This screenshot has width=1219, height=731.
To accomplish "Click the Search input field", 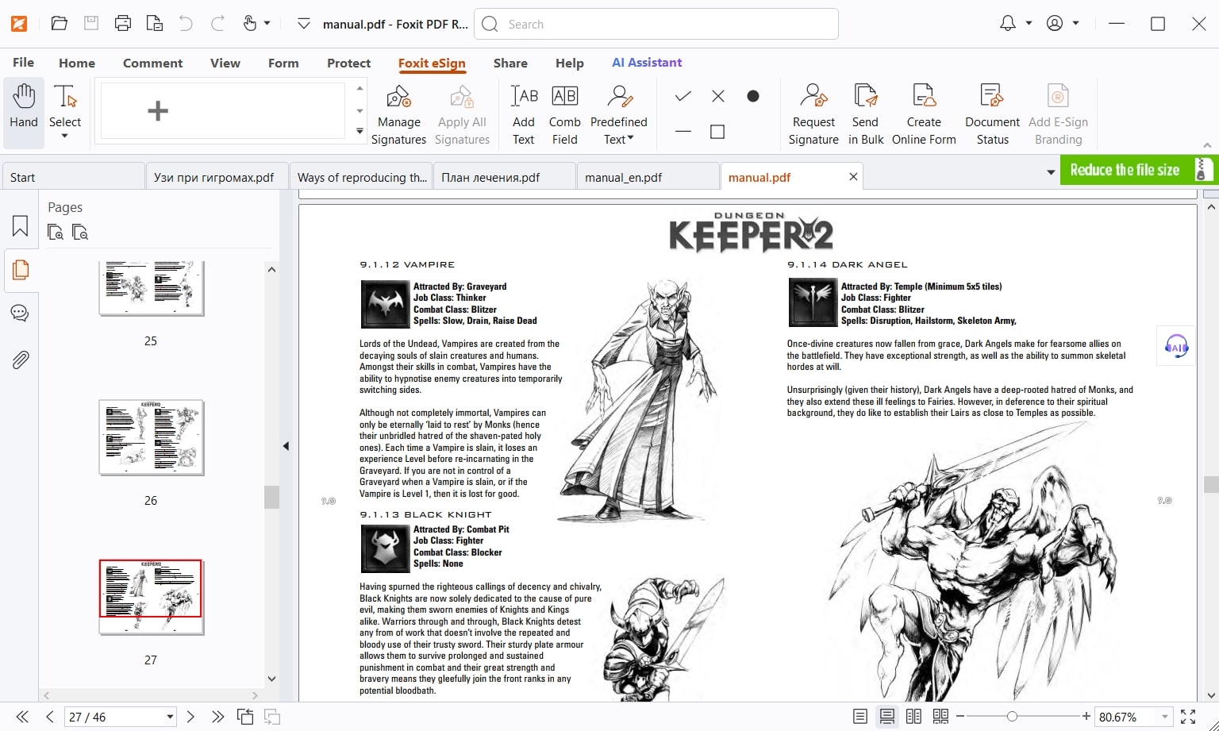I will tap(656, 24).
